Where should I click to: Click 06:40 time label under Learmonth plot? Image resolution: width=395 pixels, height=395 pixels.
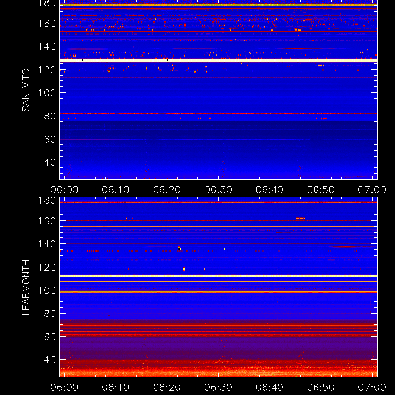coord(270,387)
